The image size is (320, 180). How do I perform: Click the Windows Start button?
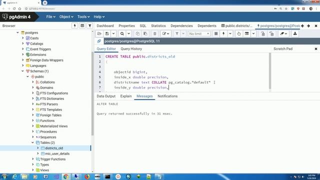tap(4, 176)
